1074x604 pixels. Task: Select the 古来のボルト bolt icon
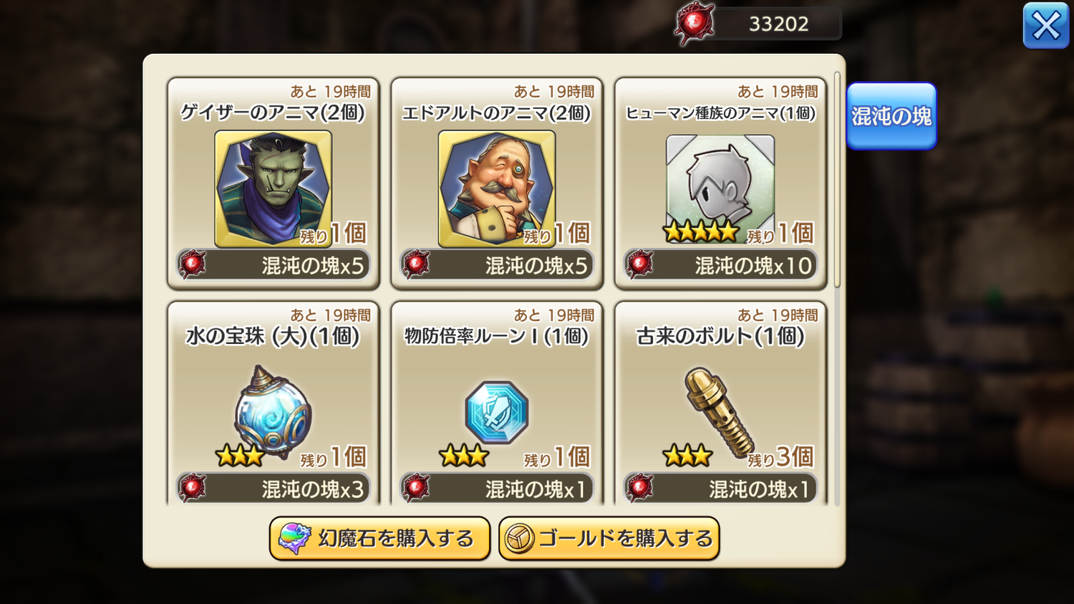[x=719, y=411]
